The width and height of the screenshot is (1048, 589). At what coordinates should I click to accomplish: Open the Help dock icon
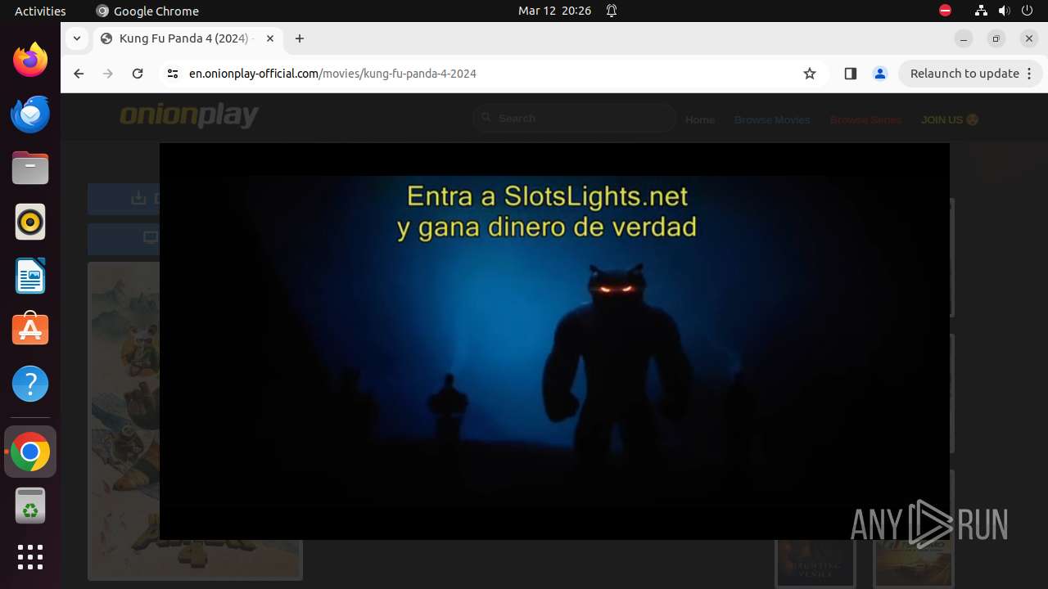click(30, 384)
